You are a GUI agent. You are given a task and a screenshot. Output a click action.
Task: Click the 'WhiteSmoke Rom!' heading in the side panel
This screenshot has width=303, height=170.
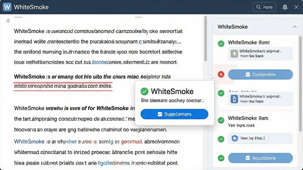(249, 42)
